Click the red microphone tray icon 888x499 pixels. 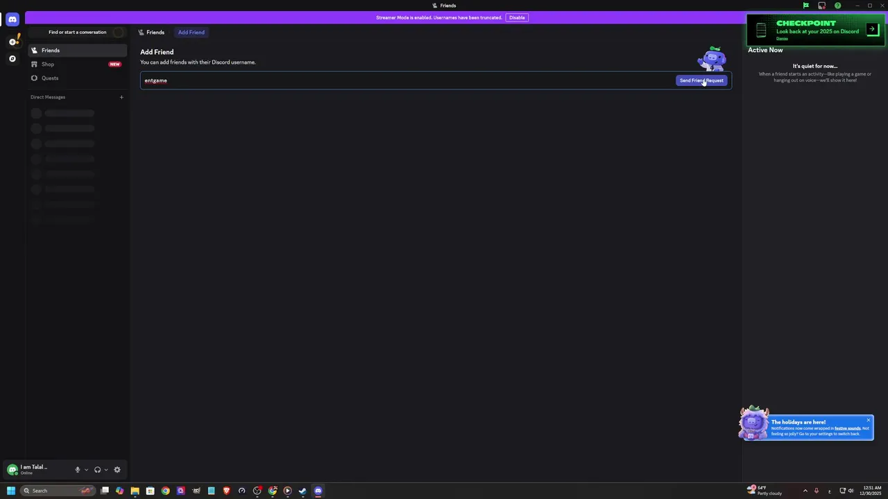pos(817,491)
